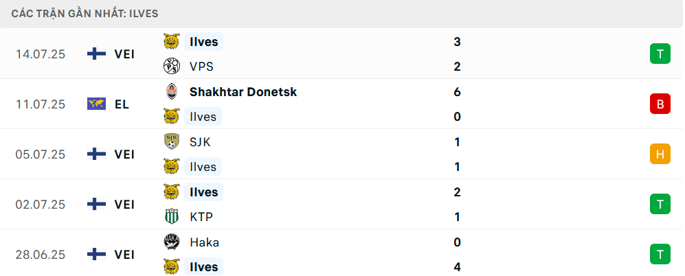The image size is (685, 276).
Task: Click the VPS club logo
Action: [x=172, y=67]
